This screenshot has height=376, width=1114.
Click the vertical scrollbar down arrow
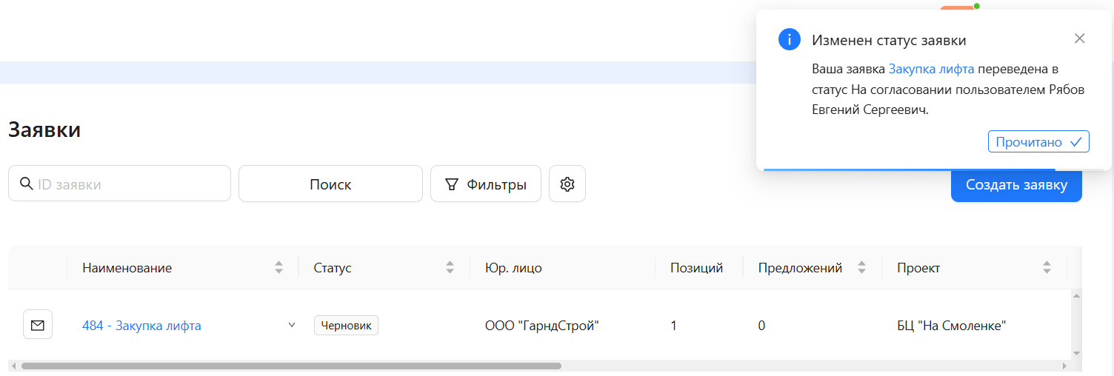(1077, 354)
